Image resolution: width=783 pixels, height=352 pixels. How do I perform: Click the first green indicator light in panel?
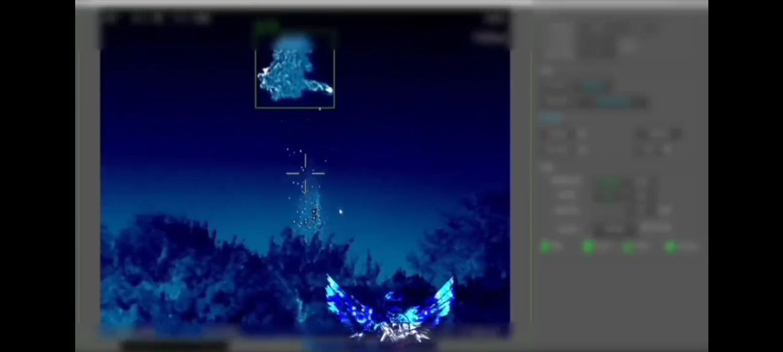pos(546,246)
